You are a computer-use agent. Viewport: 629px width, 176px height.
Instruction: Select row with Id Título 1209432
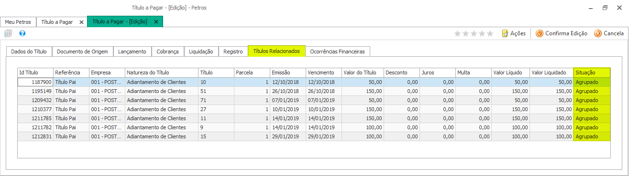314,100
